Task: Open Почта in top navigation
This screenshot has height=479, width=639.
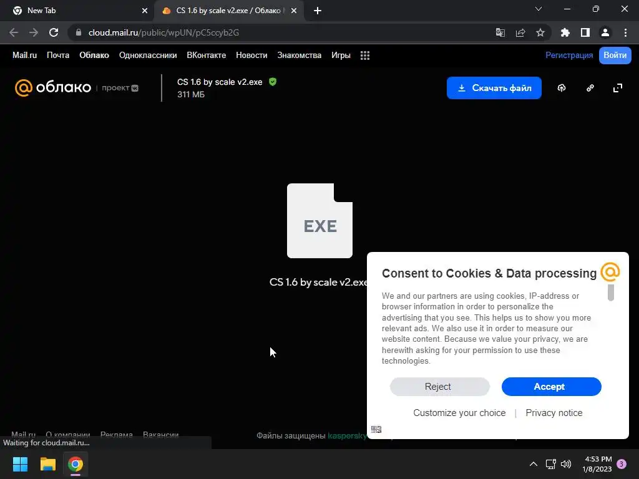Action: [x=58, y=55]
